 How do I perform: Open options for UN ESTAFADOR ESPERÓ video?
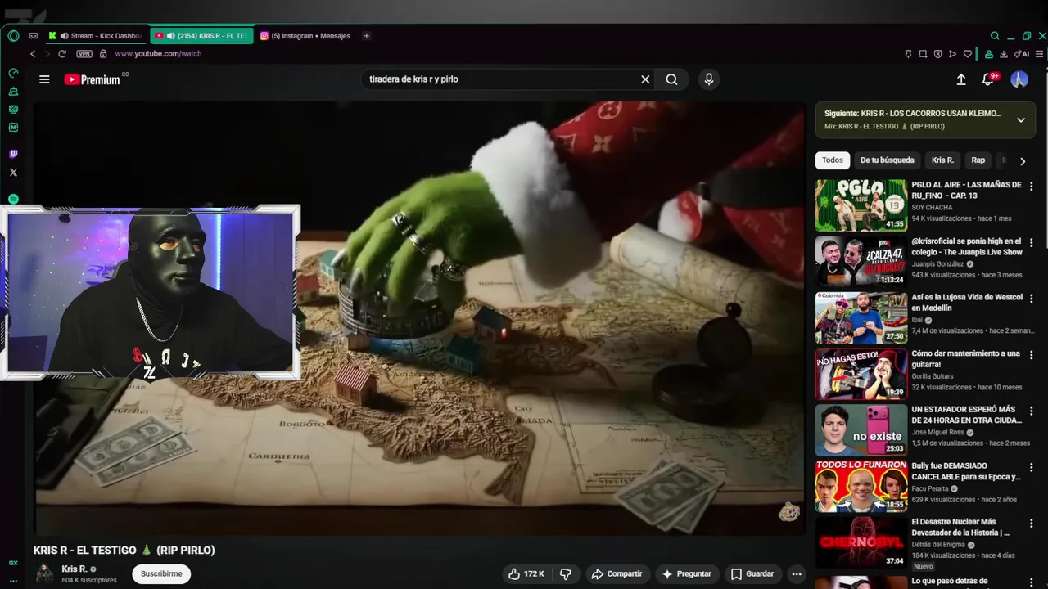(1032, 411)
